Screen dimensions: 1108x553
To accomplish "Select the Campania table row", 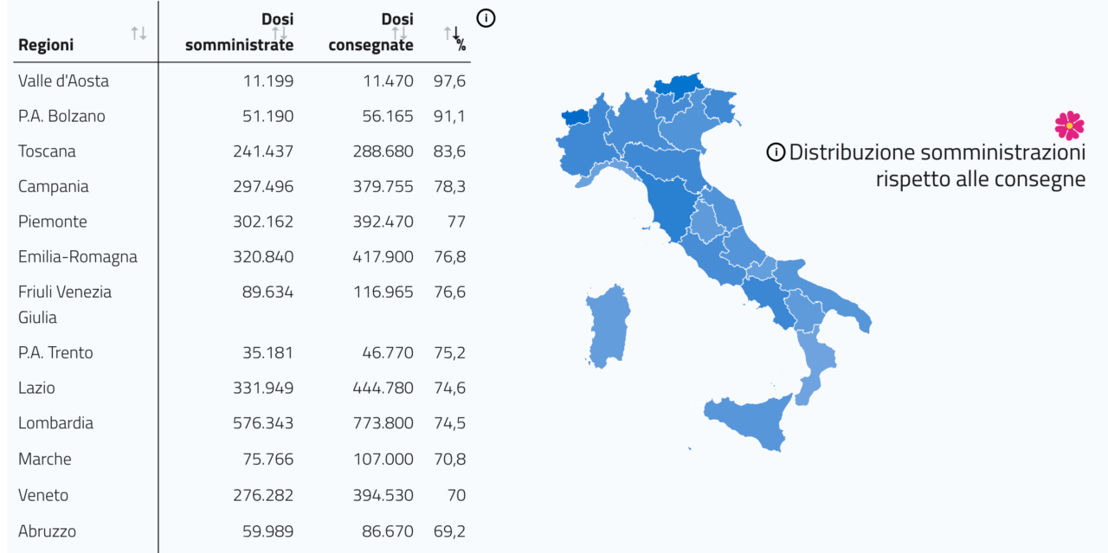I will click(242, 186).
